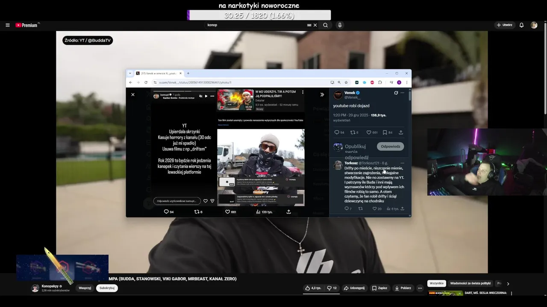The image size is (547, 307).
Task: Select the 'Venek w serwisie X' browser tab
Action: pyautogui.click(x=159, y=73)
